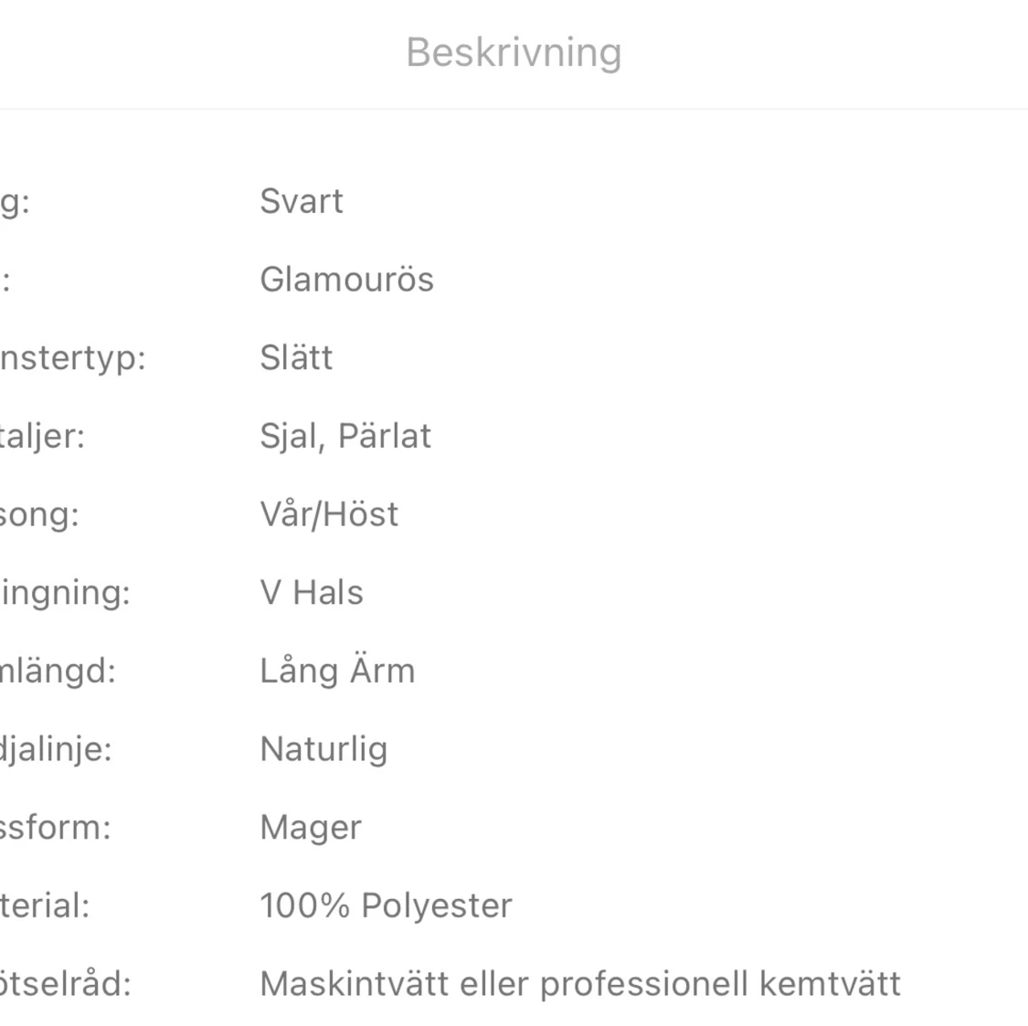
Task: Select the color value Svart
Action: 302,201
